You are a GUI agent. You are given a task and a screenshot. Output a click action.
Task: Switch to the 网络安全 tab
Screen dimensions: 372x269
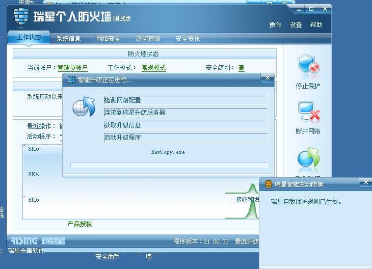(x=108, y=38)
